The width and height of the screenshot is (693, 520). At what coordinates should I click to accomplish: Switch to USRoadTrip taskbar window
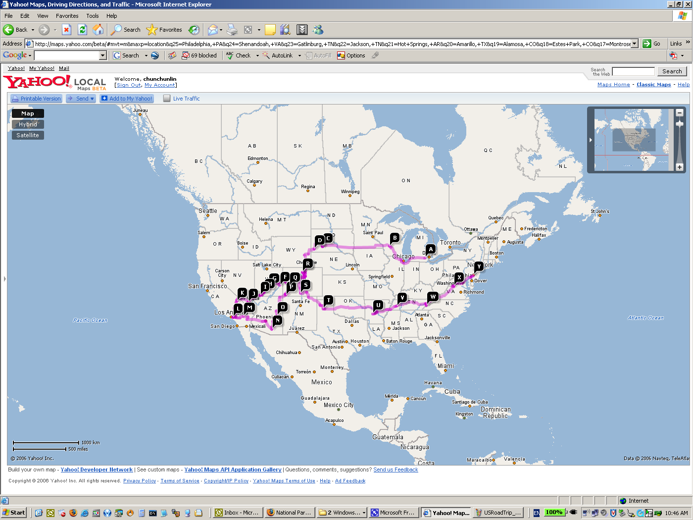(x=498, y=513)
